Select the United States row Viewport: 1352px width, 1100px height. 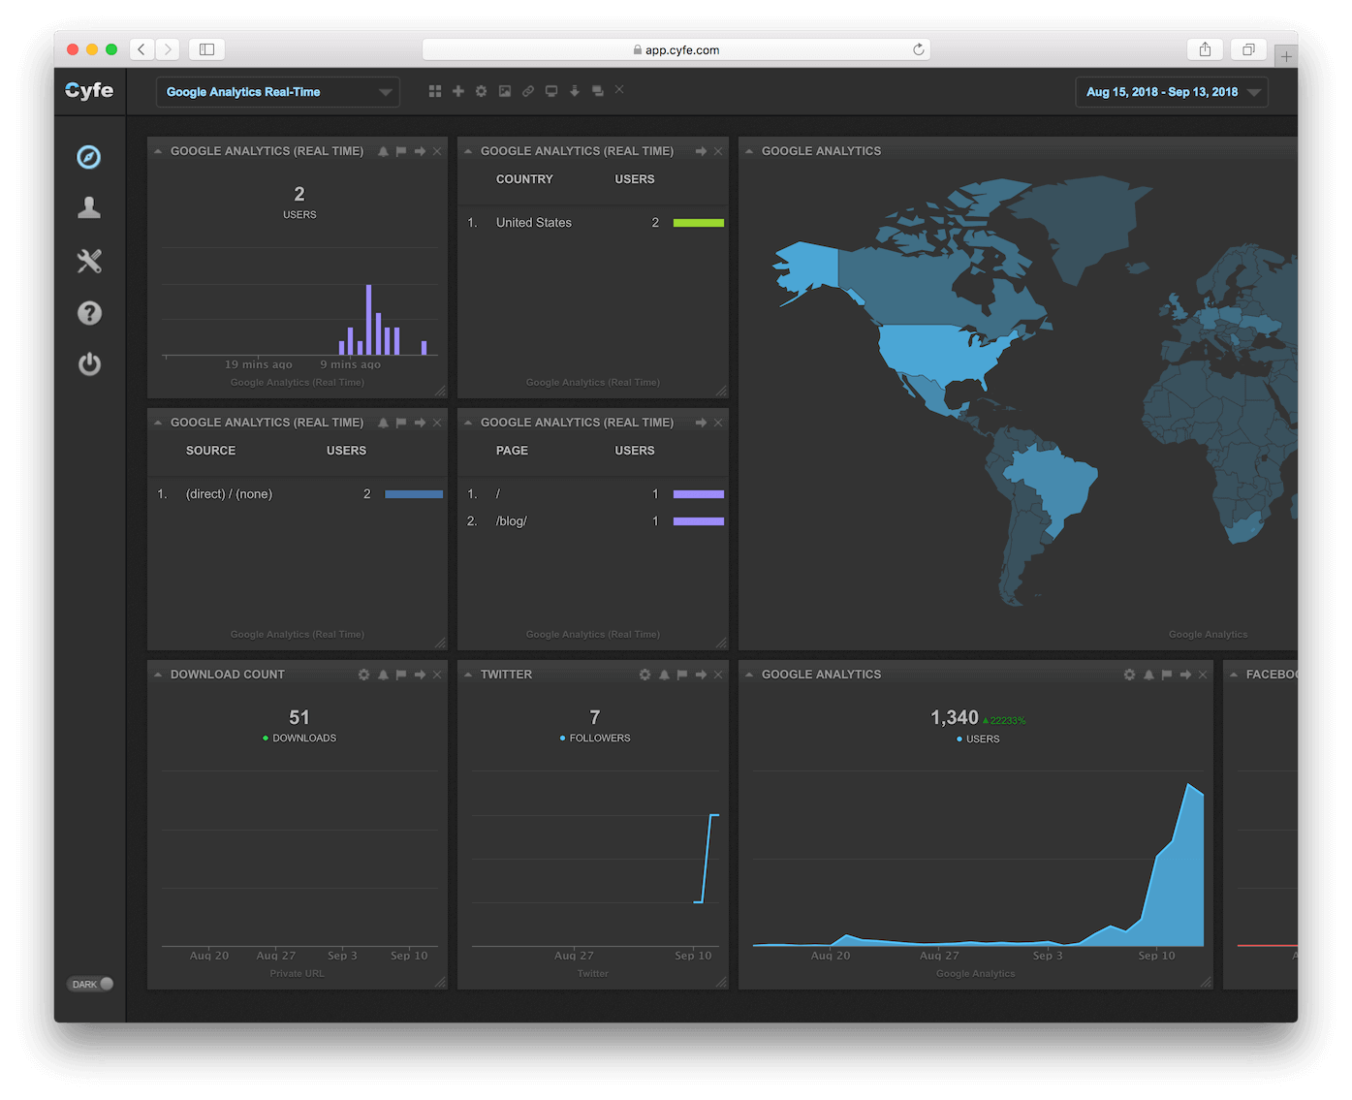593,223
